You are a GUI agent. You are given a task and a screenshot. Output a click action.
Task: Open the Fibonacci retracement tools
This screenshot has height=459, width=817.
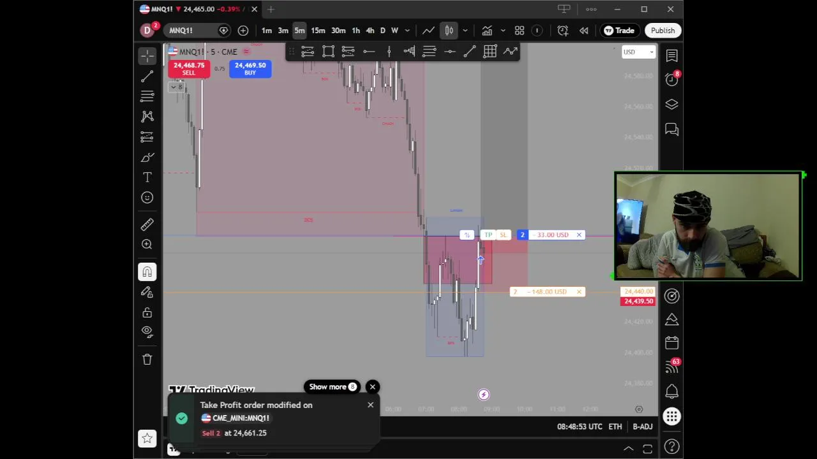(x=147, y=96)
